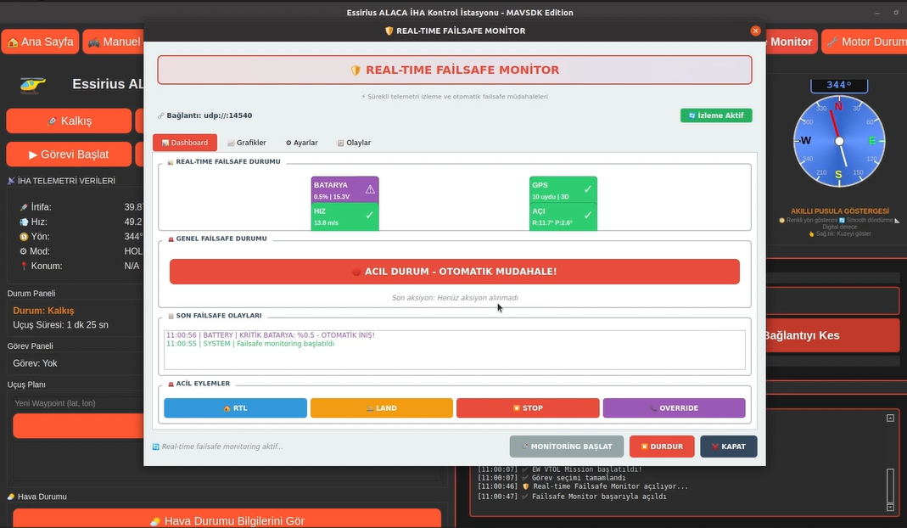Click the AÇI angle checkmark icon
The height and width of the screenshot is (528, 907).
[x=587, y=216]
